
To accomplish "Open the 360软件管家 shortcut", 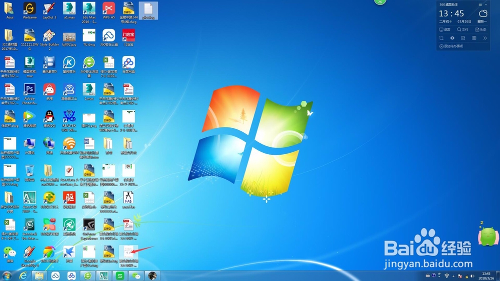I will click(x=49, y=227).
